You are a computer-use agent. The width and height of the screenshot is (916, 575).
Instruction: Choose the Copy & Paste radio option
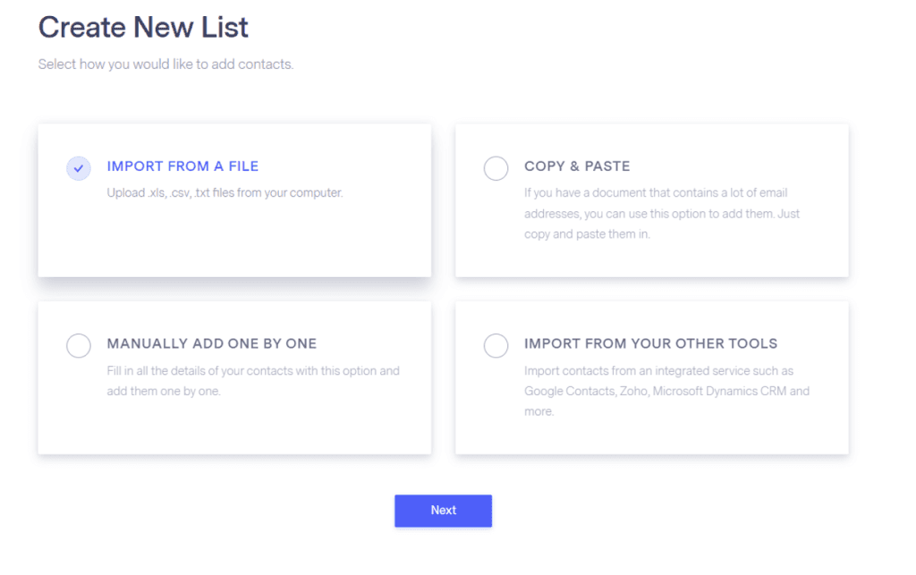tap(496, 167)
